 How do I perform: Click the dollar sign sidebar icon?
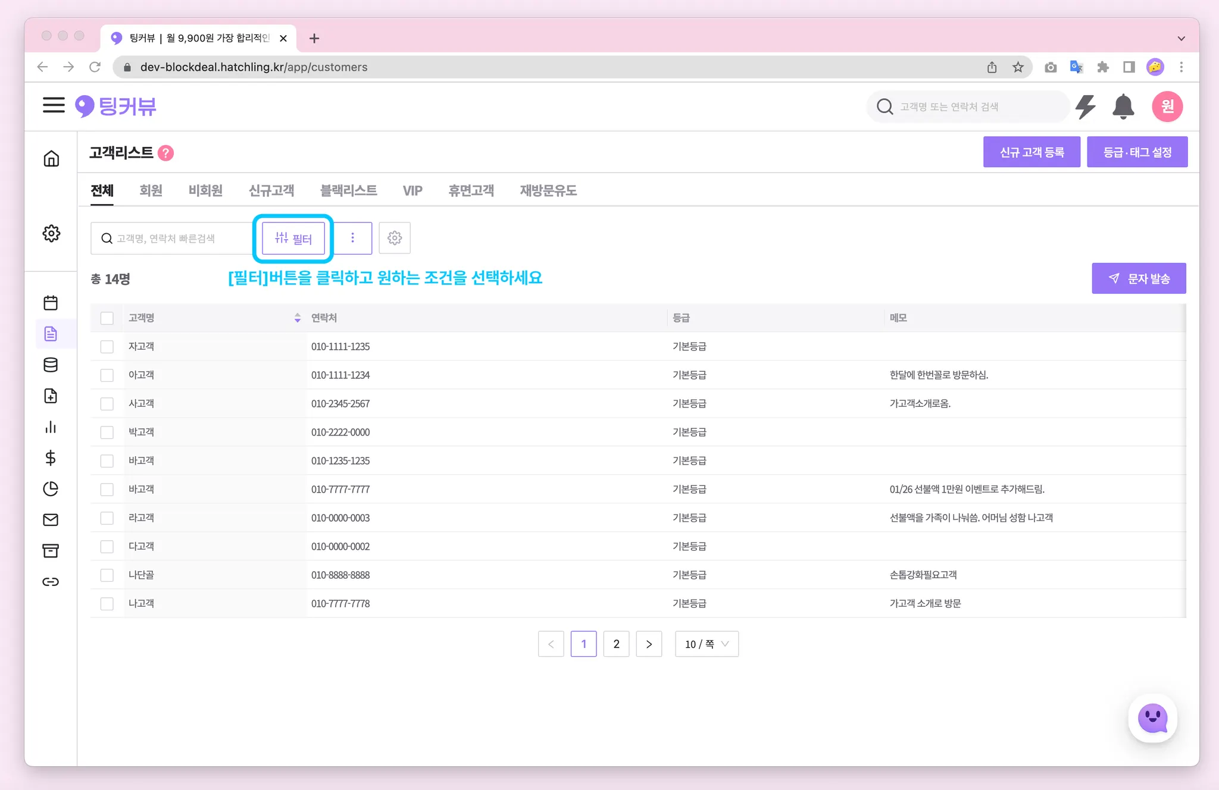pos(51,457)
